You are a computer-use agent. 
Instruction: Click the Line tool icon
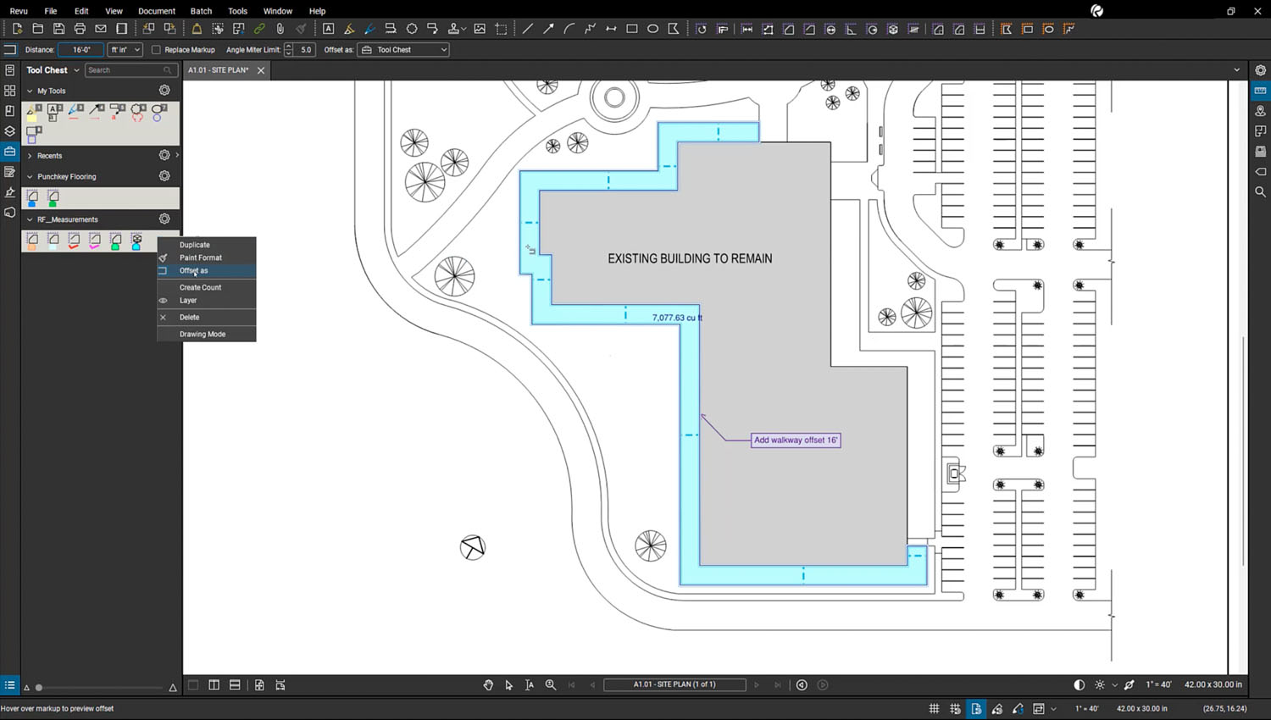[x=527, y=29]
